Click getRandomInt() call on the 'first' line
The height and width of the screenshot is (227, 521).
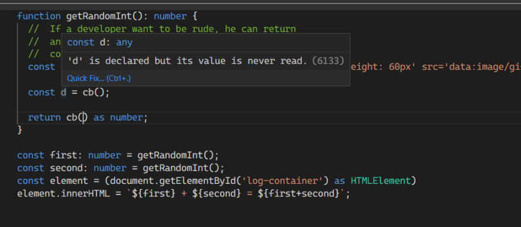(176, 155)
